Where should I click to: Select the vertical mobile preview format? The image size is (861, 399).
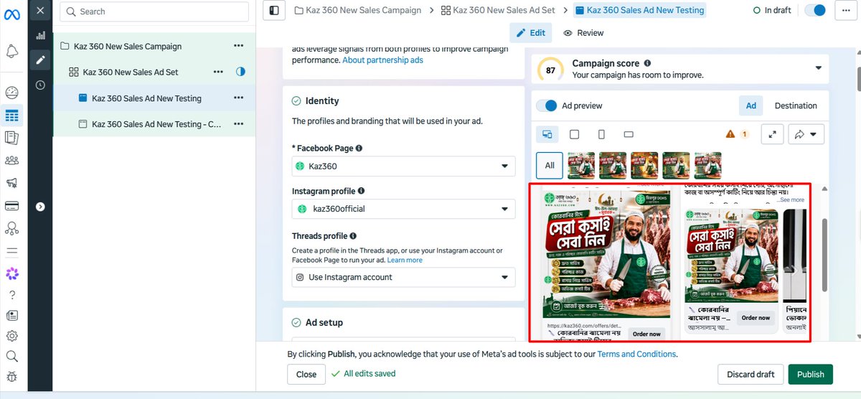[601, 134]
